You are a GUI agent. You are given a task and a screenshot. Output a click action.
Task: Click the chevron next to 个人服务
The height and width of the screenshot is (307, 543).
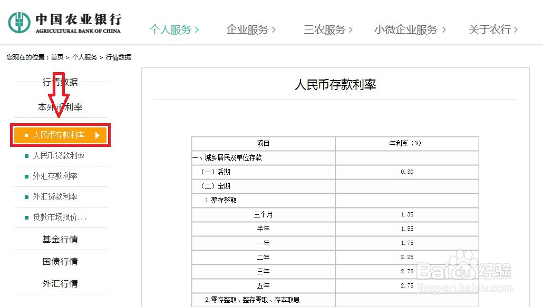click(197, 29)
